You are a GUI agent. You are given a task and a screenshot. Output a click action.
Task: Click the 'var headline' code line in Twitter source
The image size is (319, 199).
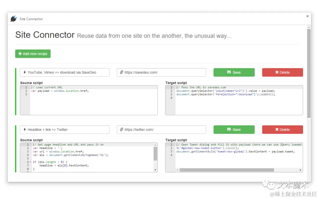pyautogui.click(x=48, y=148)
